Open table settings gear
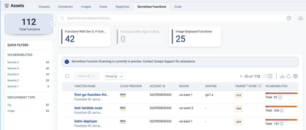This screenshot has height=130, width=306. (295, 76)
